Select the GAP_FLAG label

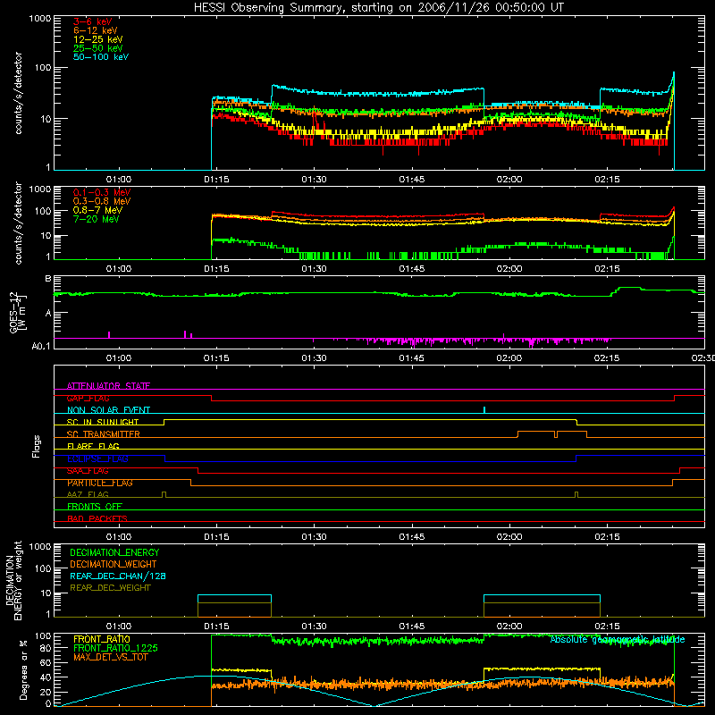[x=88, y=398]
